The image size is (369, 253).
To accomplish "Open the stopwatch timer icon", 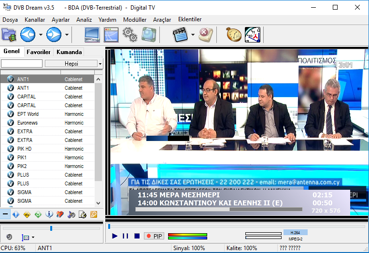I will coord(234,35).
